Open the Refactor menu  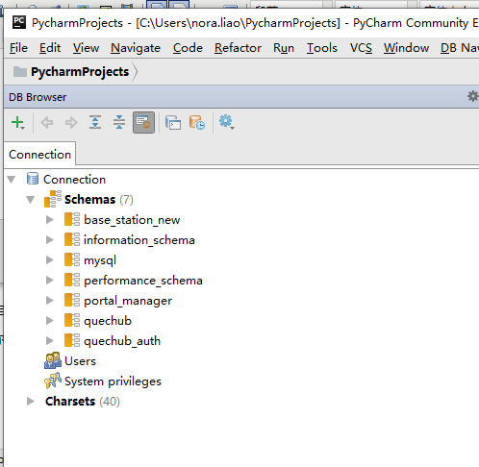coord(238,48)
